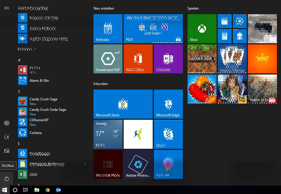The image size is (281, 194).
Task: Launch March of Empires tile
Action: click(x=262, y=89)
